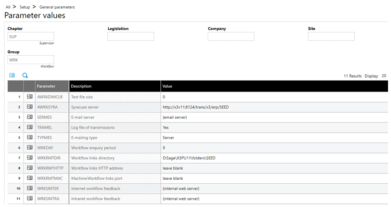Open the row action icon for AWRKDIMCLB
The image size is (391, 207).
30,97
